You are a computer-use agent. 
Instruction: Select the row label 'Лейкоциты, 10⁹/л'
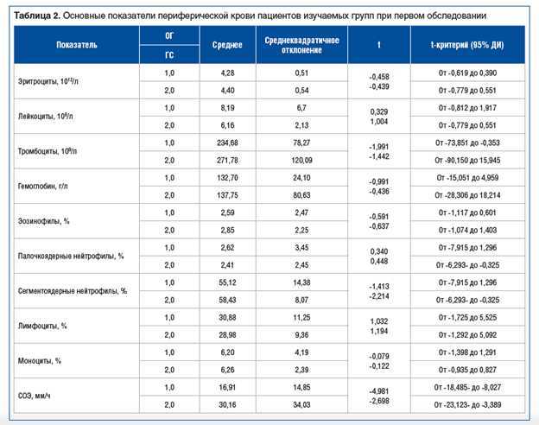(x=46, y=117)
